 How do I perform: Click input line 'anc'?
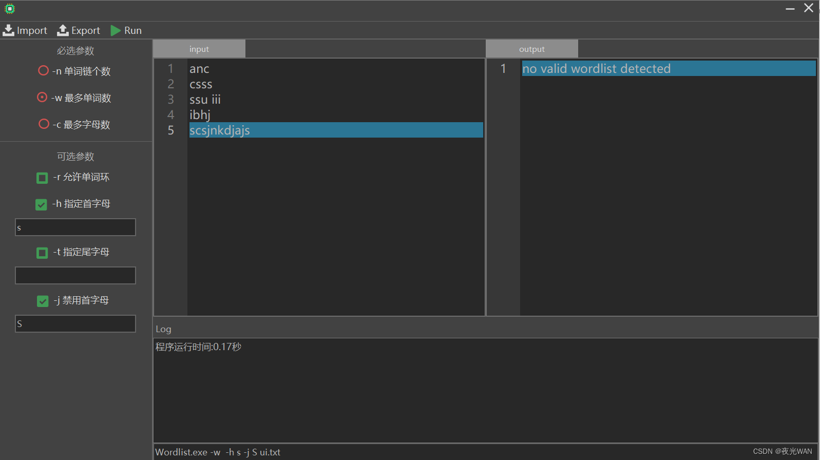[x=199, y=69]
